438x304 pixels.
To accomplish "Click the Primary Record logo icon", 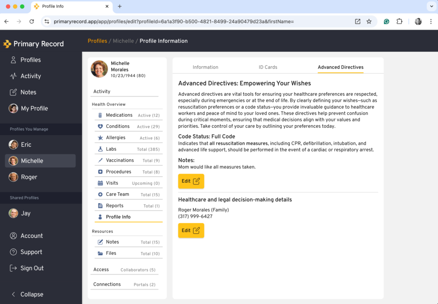I will [7, 44].
